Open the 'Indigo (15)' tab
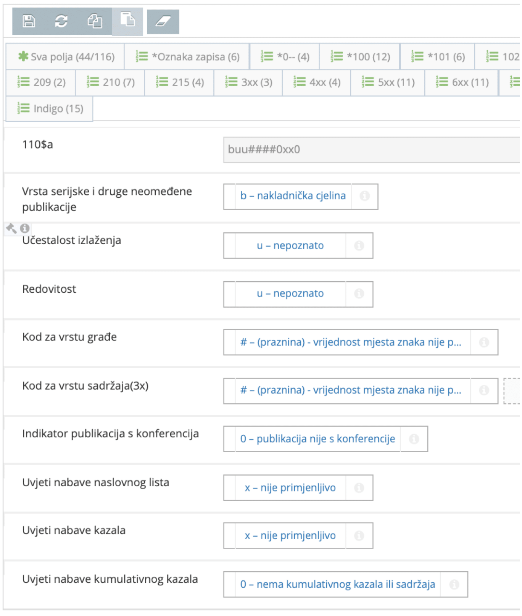Image resolution: width=522 pixels, height=616 pixels. click(x=49, y=108)
